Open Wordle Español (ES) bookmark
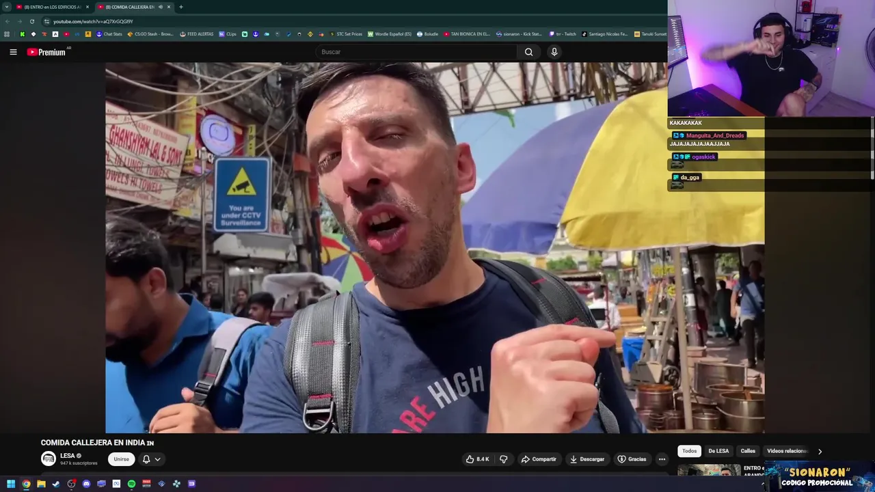The height and width of the screenshot is (492, 875). [390, 34]
